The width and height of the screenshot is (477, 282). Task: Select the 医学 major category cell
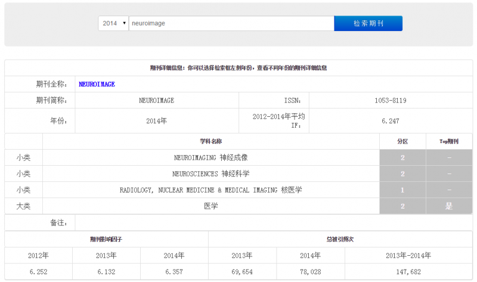tap(211, 206)
